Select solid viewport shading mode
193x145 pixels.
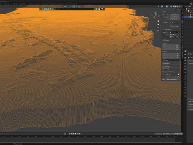176,6
